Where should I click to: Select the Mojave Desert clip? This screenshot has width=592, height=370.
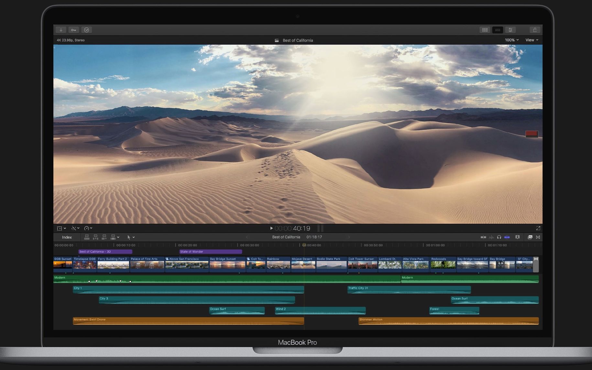(303, 264)
